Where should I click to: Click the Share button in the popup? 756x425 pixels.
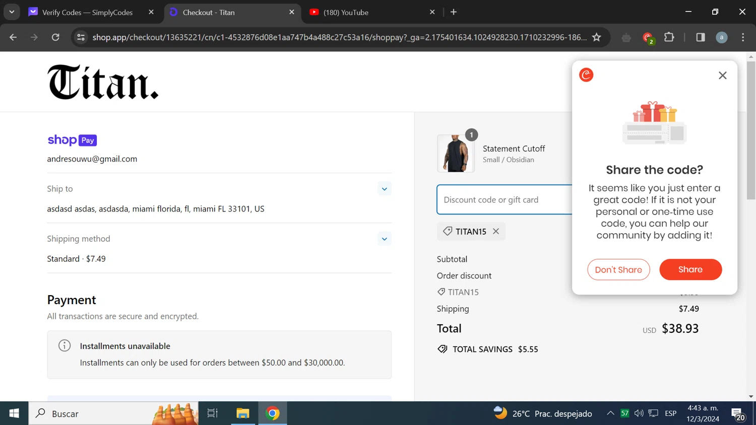coord(690,269)
